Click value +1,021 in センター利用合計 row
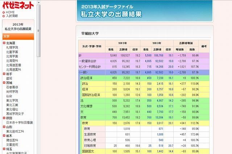 [x=182, y=67]
